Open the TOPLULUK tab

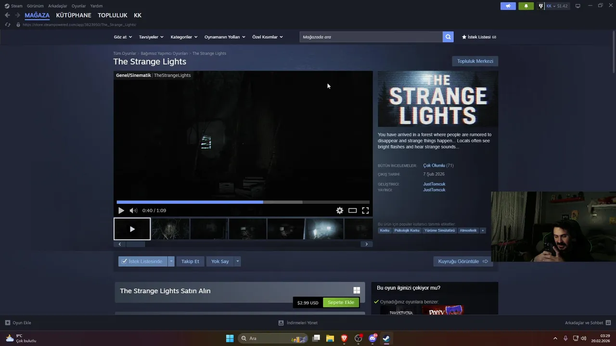tap(113, 15)
